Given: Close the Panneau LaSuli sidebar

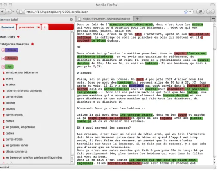Looking at the screenshot, I should [x=71, y=19].
